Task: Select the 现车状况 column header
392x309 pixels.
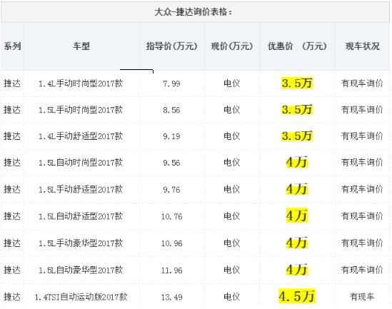Action: click(x=362, y=46)
